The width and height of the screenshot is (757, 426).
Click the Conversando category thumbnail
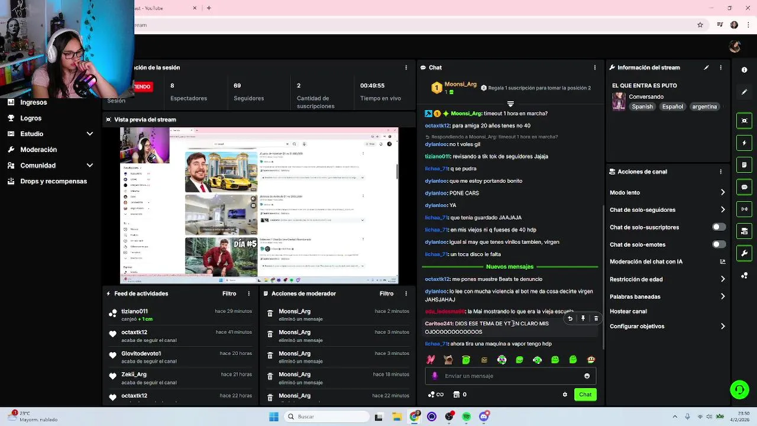(619, 101)
